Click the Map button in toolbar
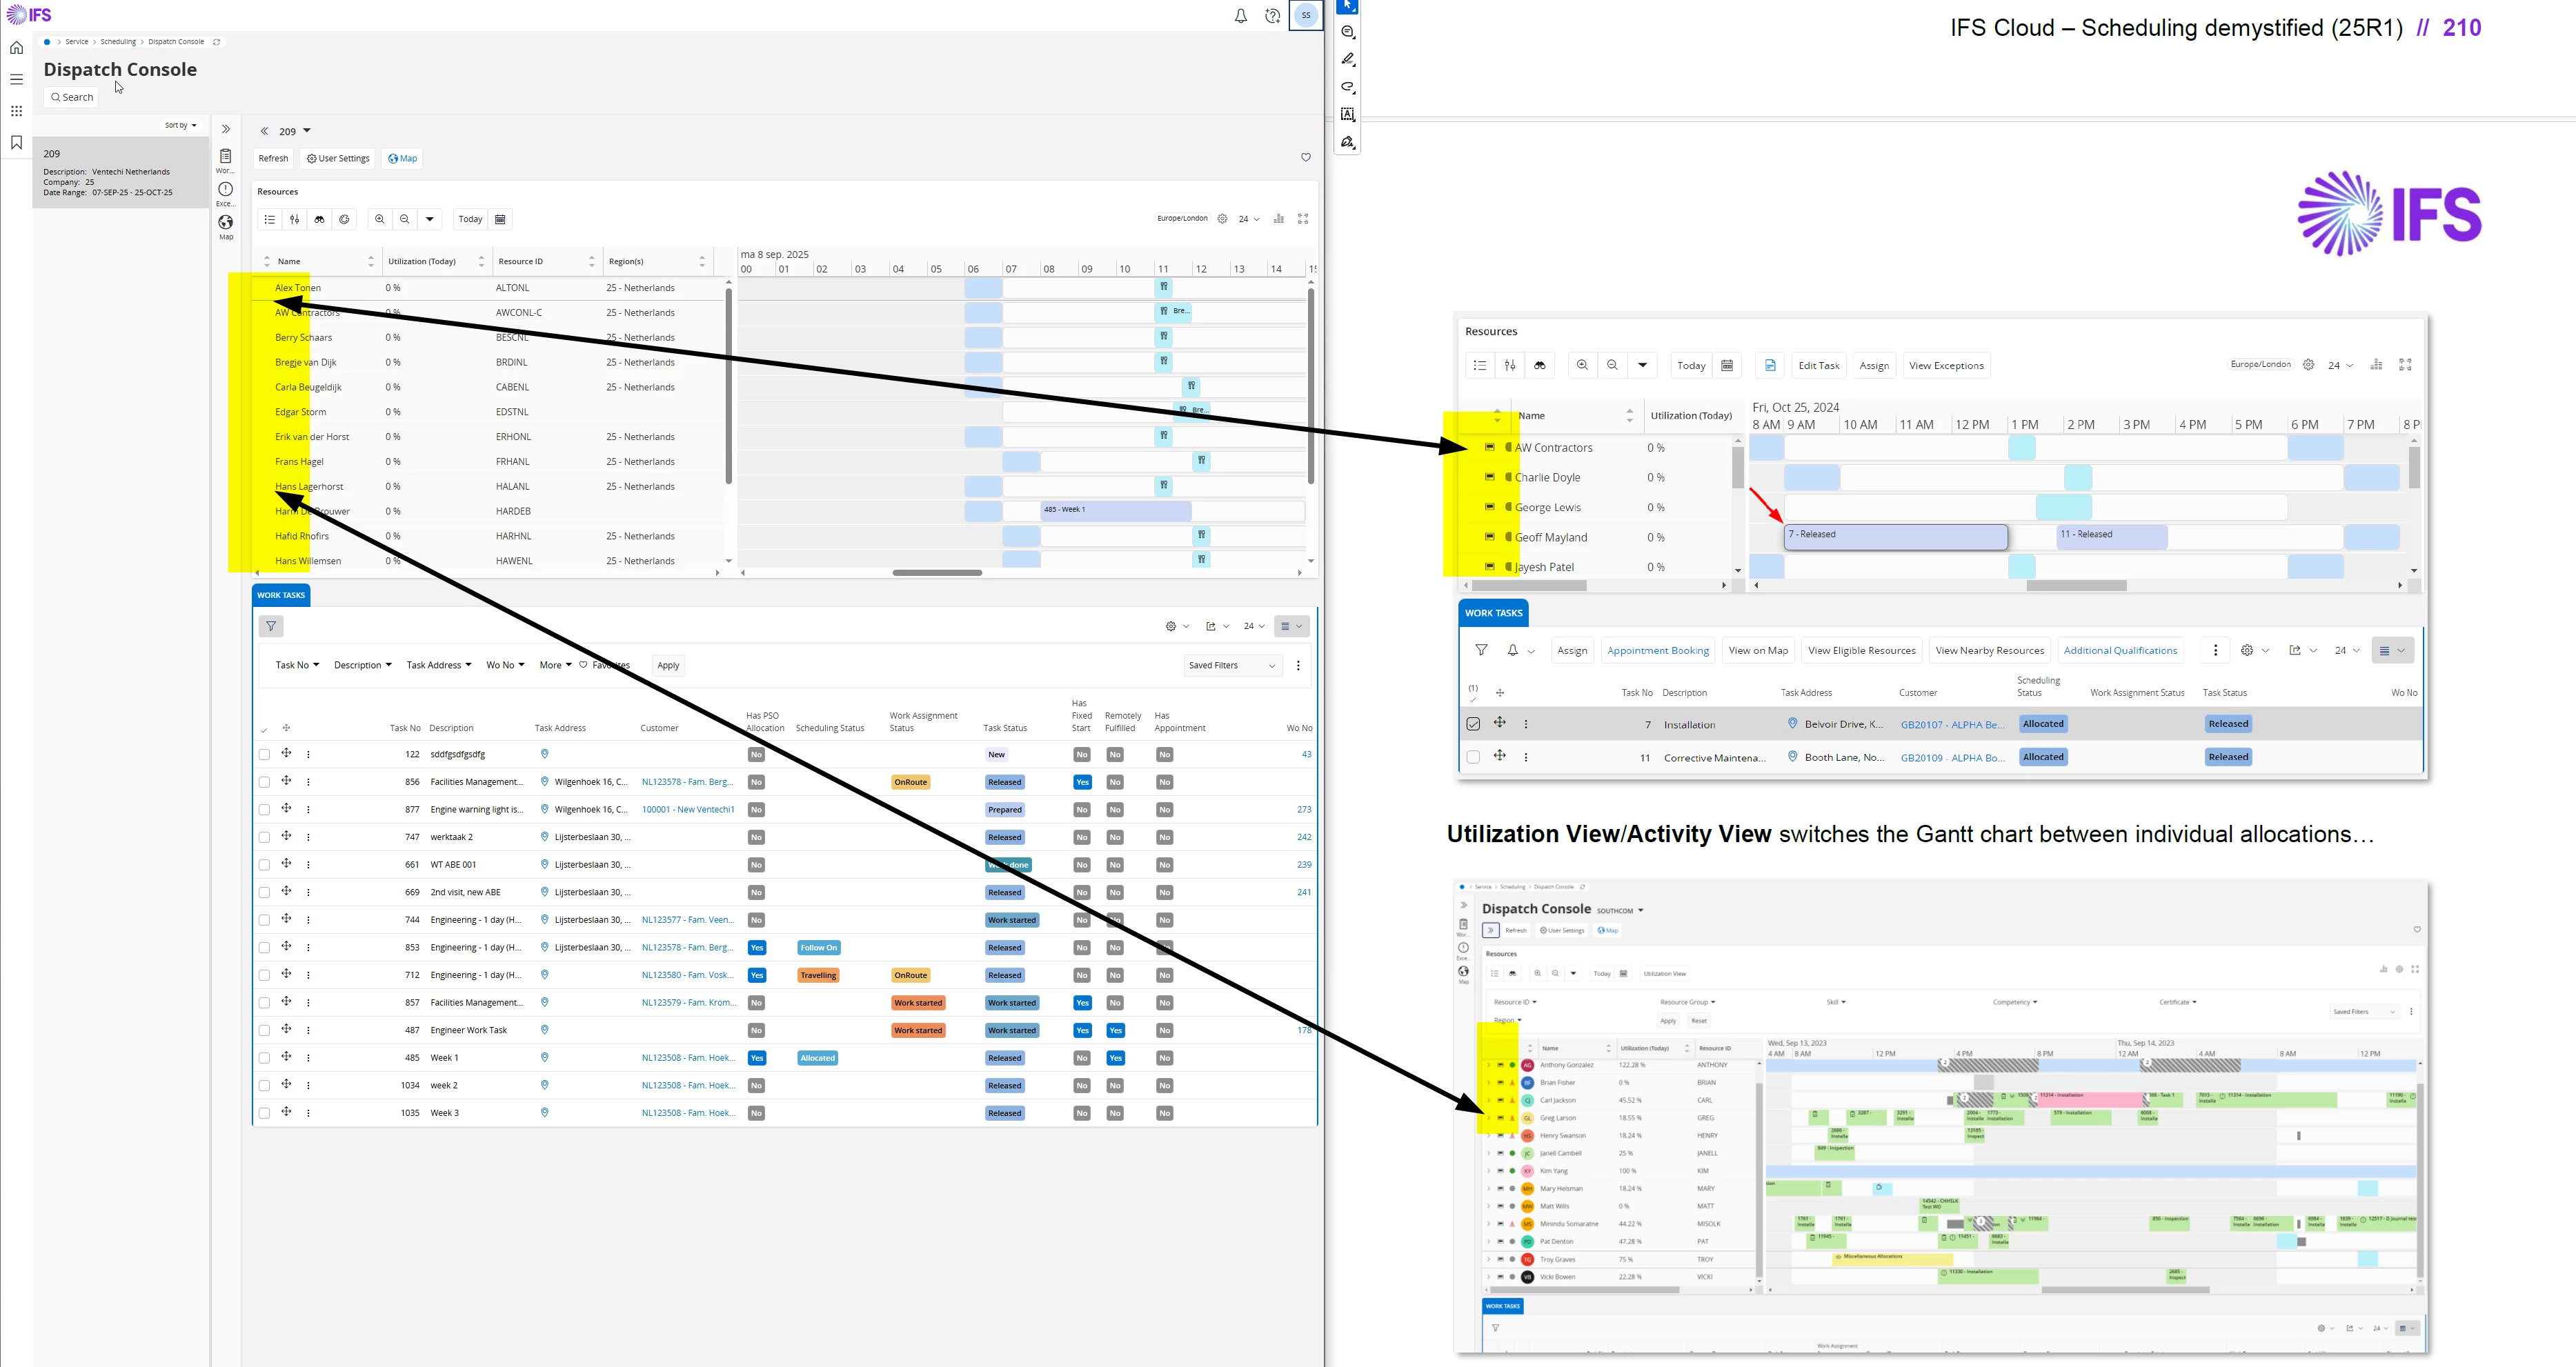Viewport: 2576px width, 1367px height. pyautogui.click(x=402, y=158)
